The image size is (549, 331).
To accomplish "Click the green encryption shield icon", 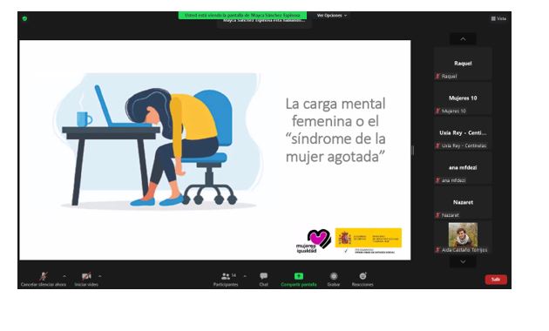I will coord(24,18).
